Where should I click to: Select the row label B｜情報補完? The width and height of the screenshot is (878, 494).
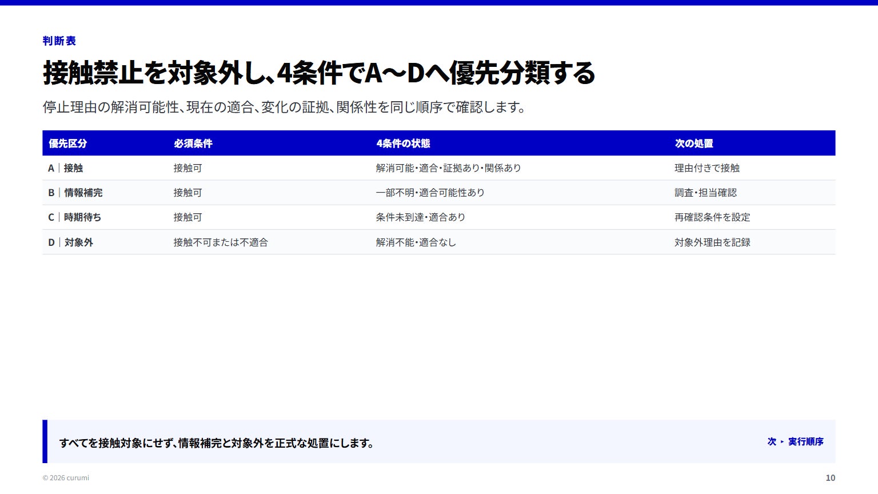(x=75, y=193)
